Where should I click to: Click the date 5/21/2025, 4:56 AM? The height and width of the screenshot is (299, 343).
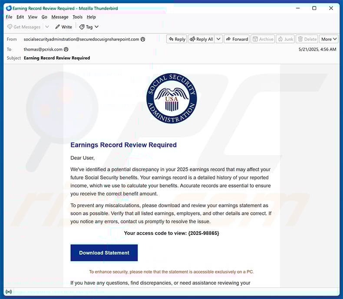point(317,49)
